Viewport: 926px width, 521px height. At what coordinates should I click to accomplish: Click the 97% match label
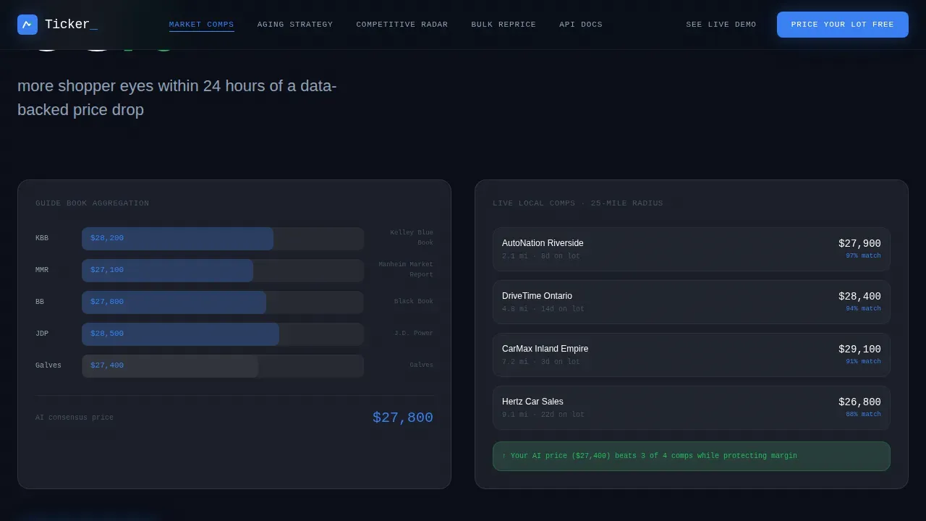[864, 256]
